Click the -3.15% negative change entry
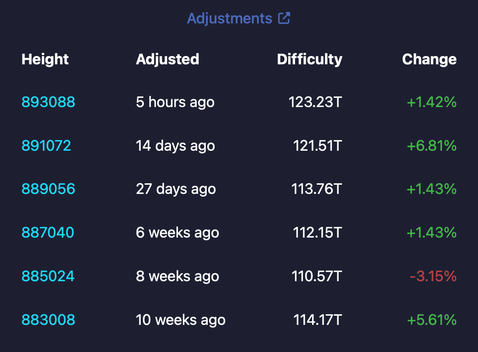This screenshot has height=352, width=478. point(432,276)
